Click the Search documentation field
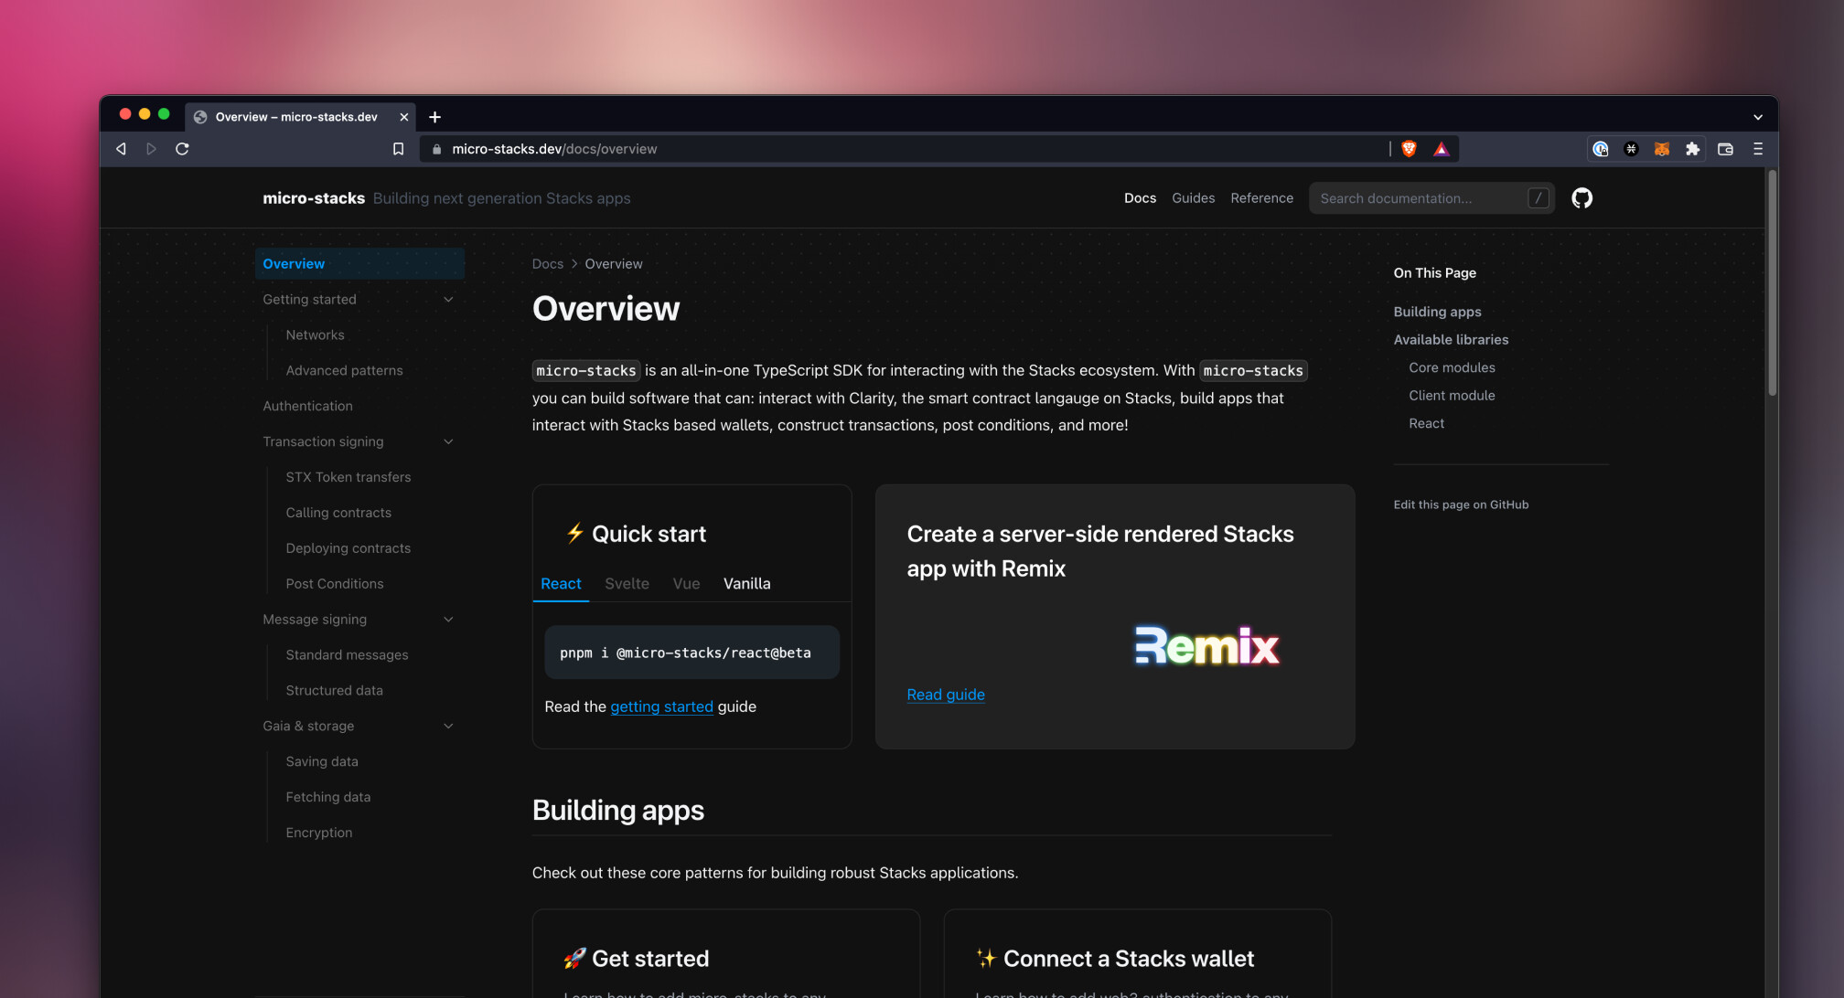 tap(1431, 198)
